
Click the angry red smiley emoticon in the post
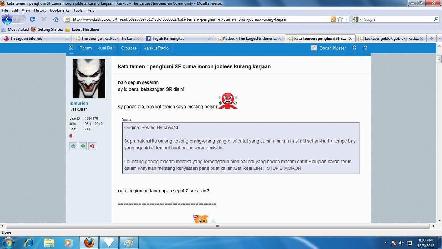[x=228, y=101]
